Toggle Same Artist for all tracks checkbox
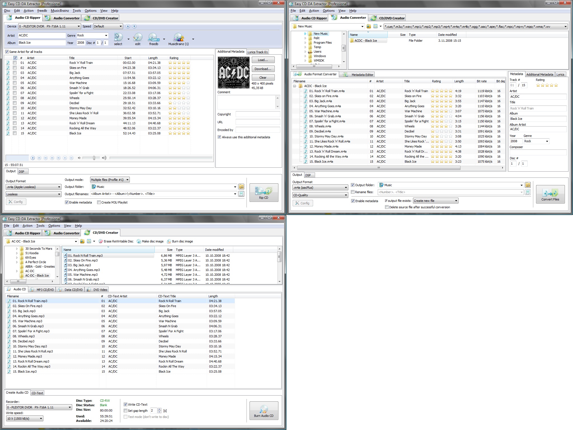The width and height of the screenshot is (573, 430). coord(7,52)
